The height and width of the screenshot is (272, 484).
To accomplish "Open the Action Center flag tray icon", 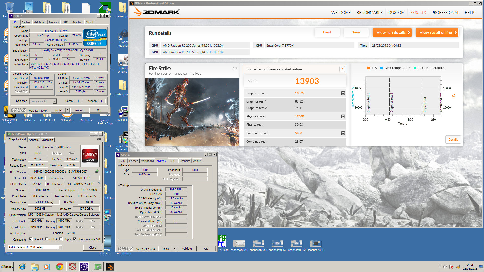I will click(451, 267).
